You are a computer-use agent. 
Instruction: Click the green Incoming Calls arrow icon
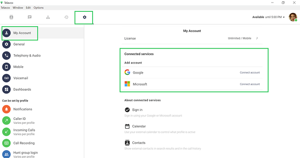(x=6, y=132)
